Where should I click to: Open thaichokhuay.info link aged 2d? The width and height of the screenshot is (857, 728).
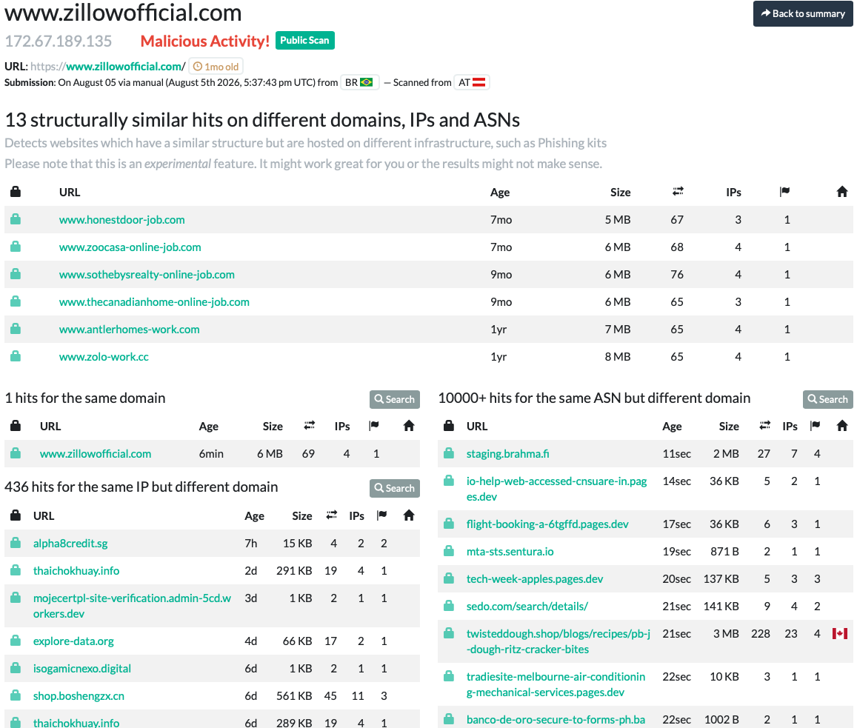point(76,570)
